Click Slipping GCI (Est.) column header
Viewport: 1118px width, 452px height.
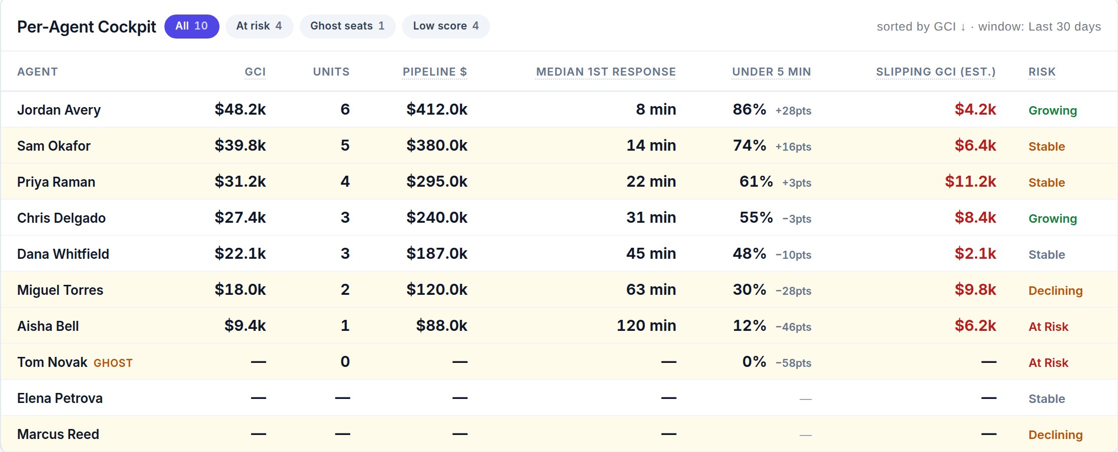click(x=936, y=72)
